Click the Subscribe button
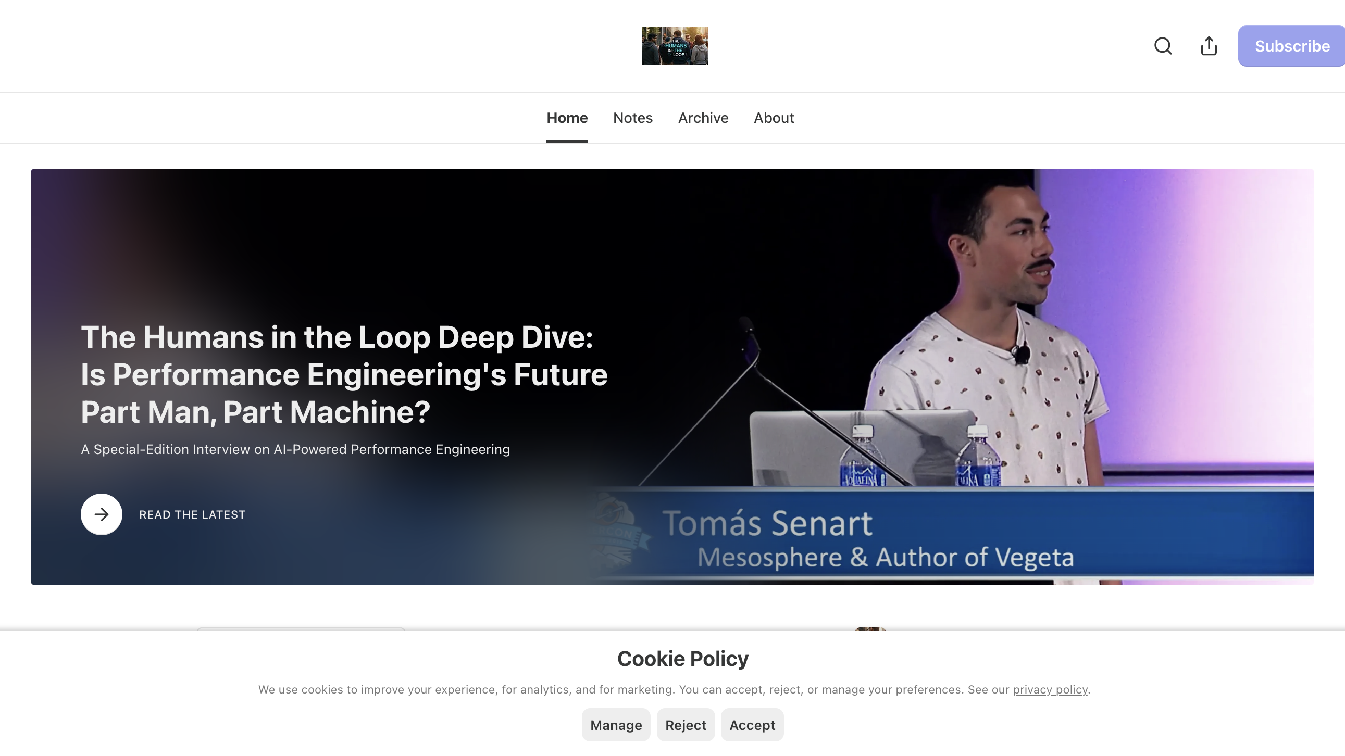 pos(1292,46)
